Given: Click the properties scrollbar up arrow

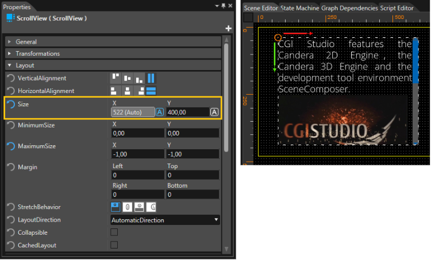Looking at the screenshot, I should [x=226, y=40].
